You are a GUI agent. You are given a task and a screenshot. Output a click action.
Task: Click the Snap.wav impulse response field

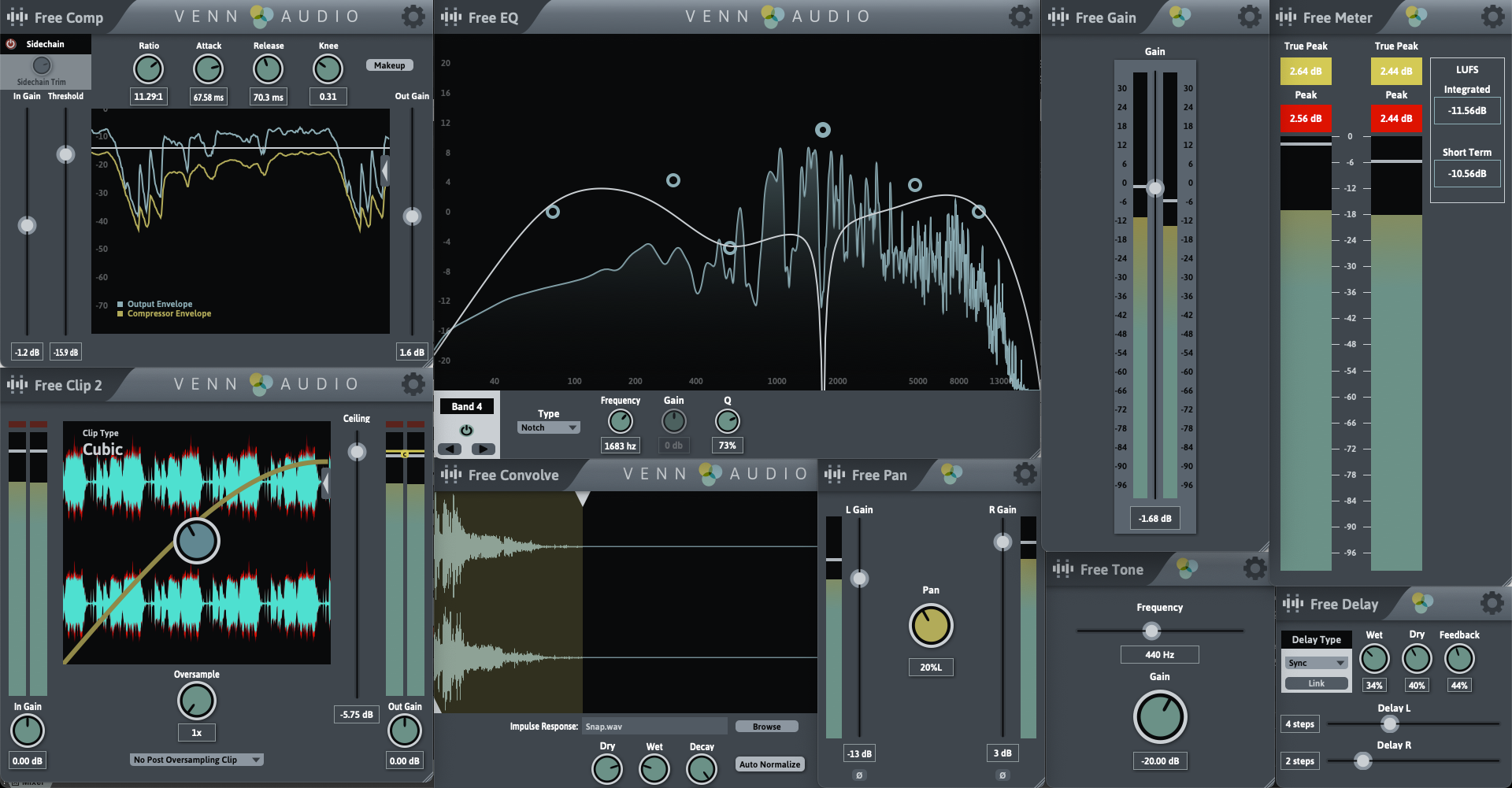coord(654,726)
